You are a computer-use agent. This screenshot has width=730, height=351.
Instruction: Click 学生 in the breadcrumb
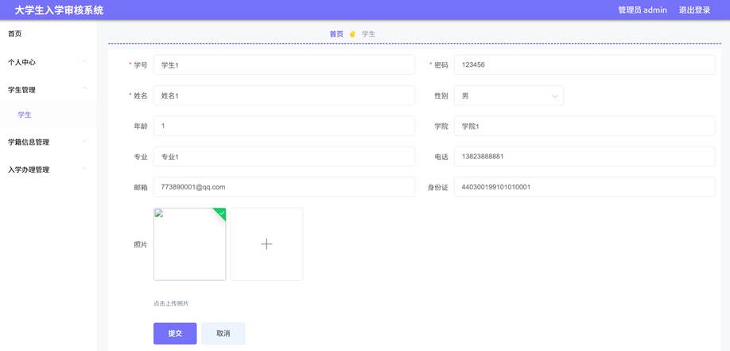point(369,34)
